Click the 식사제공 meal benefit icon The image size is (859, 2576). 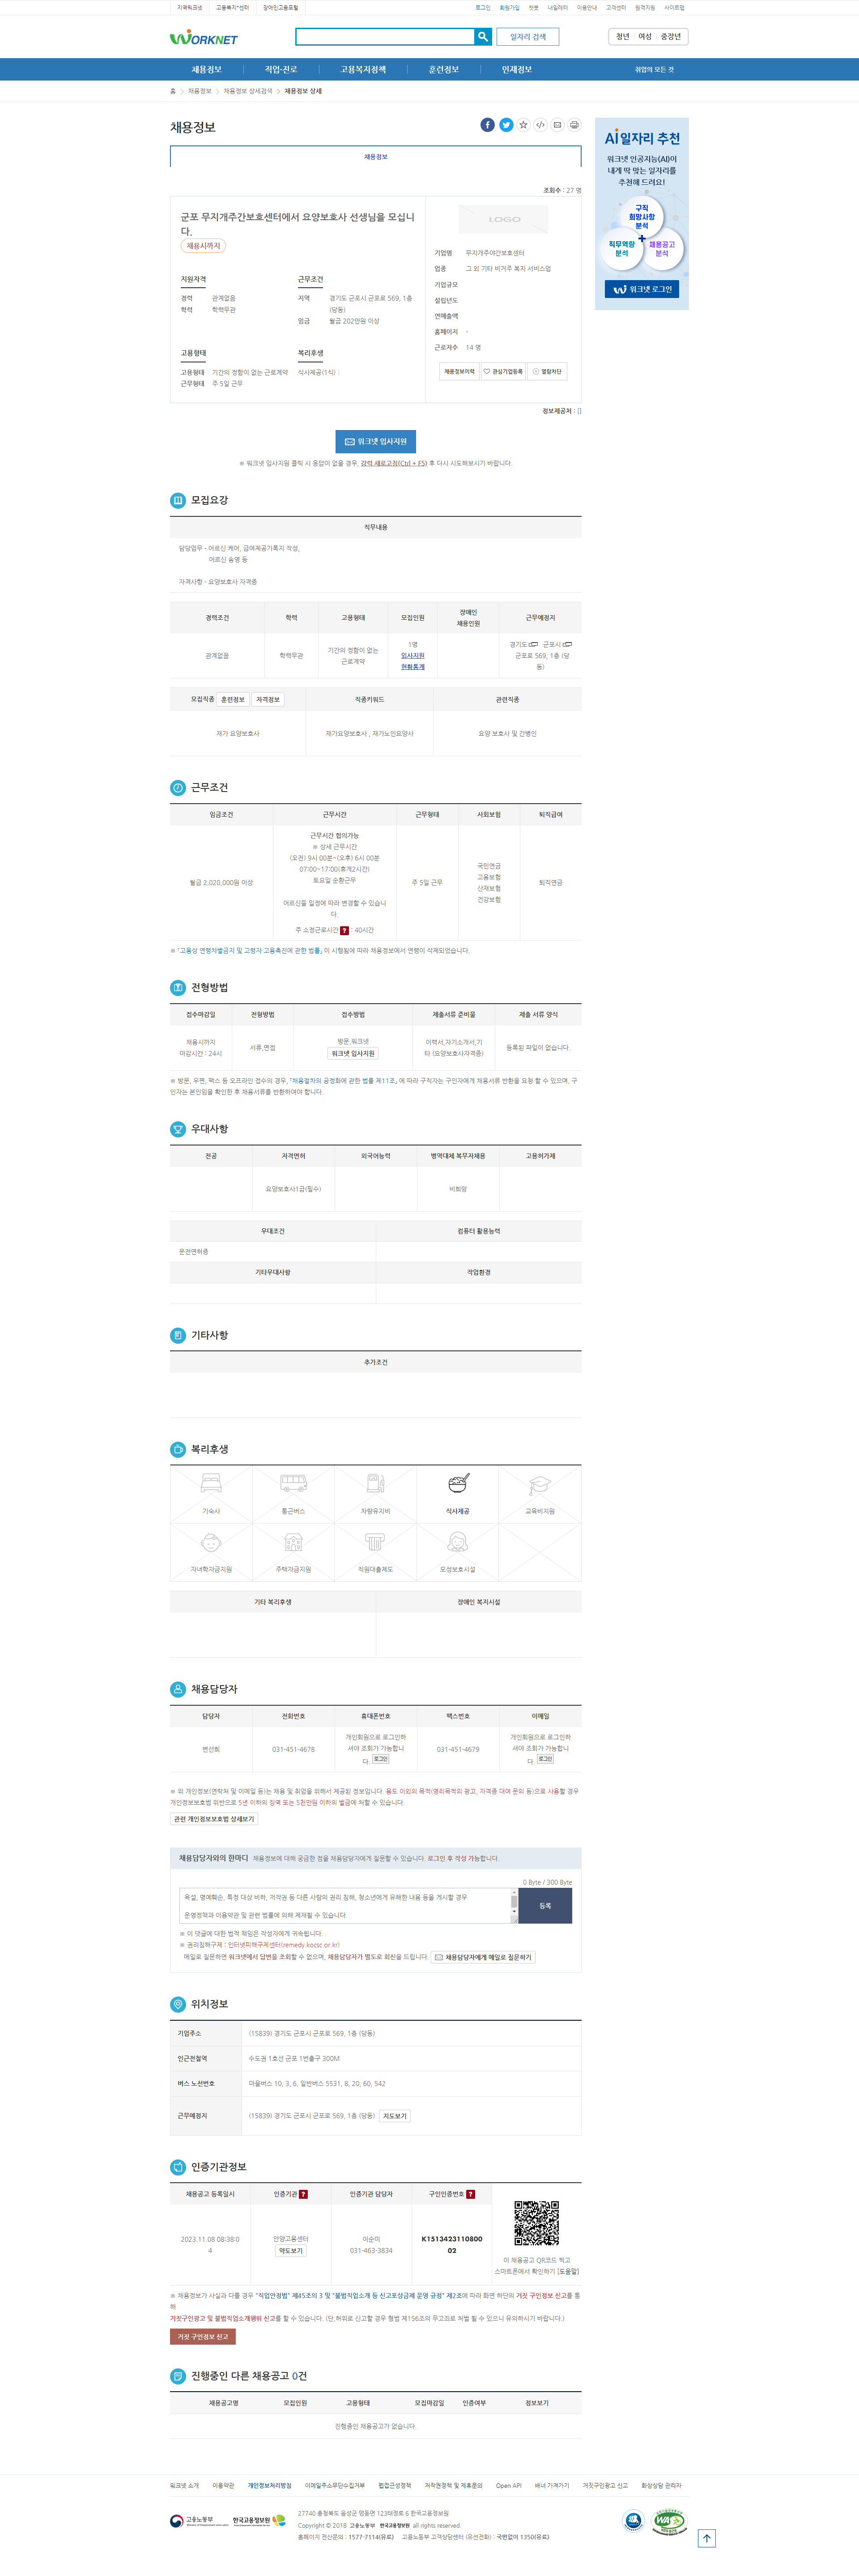click(458, 1483)
